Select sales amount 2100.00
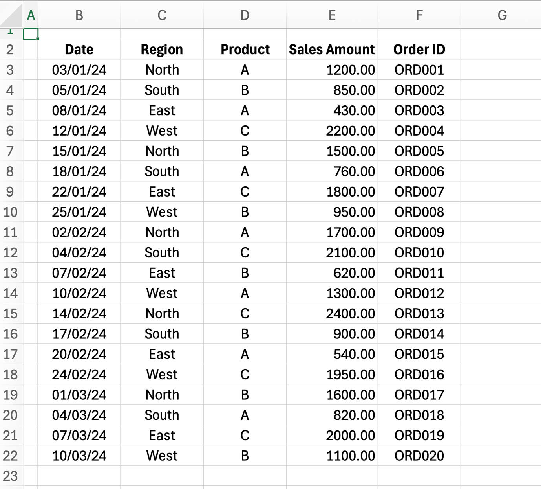This screenshot has width=541, height=489. pyautogui.click(x=332, y=252)
